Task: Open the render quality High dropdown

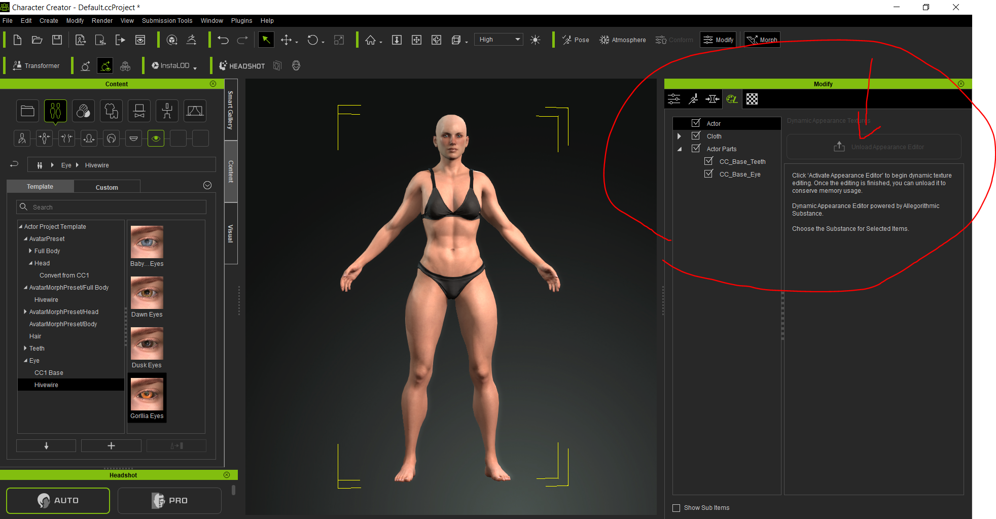Action: click(499, 40)
